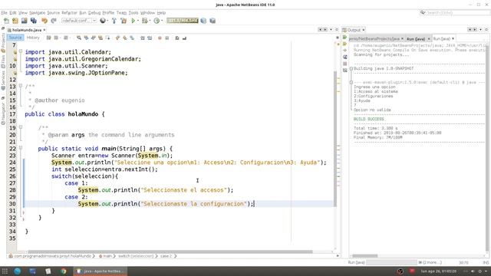Open the applications grid in taskbar
This screenshot has width=491, height=276.
tap(5, 271)
